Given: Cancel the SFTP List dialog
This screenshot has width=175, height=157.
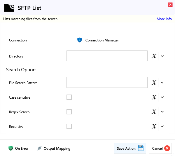Looking at the screenshot, I should (160, 148).
